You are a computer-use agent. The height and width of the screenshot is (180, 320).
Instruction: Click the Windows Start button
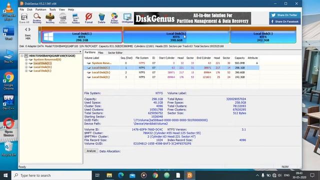[5, 175]
